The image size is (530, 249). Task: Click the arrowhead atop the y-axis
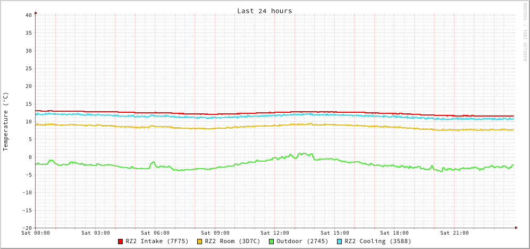click(x=36, y=12)
